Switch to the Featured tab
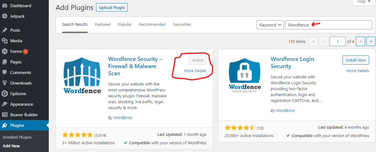This screenshot has height=152, width=376. click(x=103, y=25)
